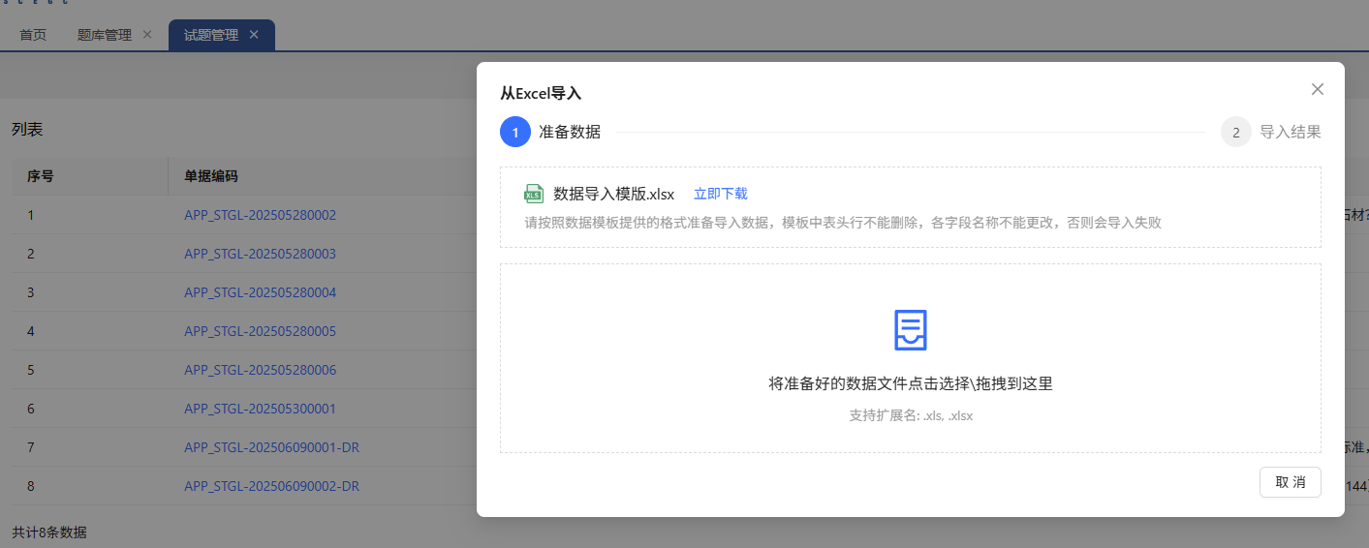Screen dimensions: 1369x548
Task: Open record APP_STGL-202506090001-DR
Action: [x=271, y=447]
